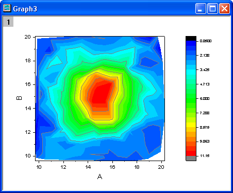Click color scale label 6.000
This screenshot has height=193, width=233.
click(x=205, y=98)
